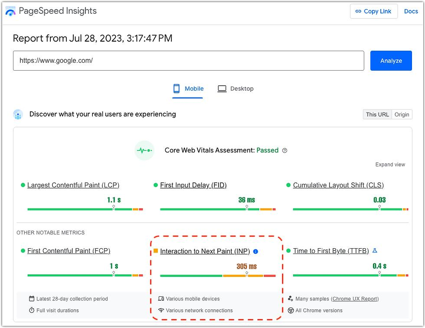The height and width of the screenshot is (328, 425).
Task: Open Largest Contentful Paint (LCP) link
Action: [73, 185]
